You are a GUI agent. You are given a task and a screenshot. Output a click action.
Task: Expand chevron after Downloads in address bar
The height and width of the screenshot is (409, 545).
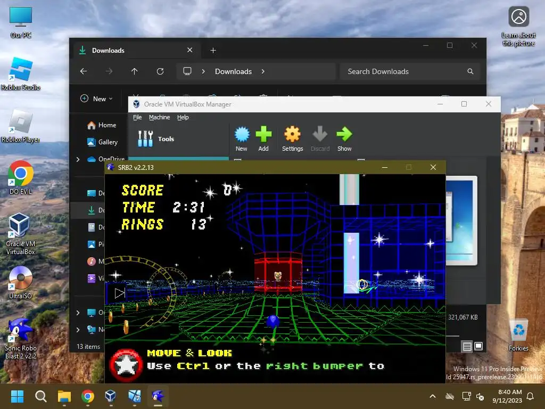pos(263,71)
